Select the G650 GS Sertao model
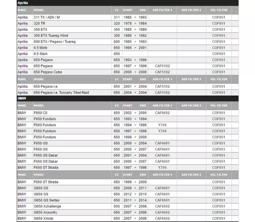 pos(46,200)
